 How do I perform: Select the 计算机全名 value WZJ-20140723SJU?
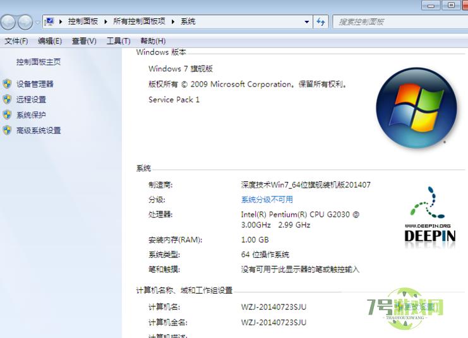(273, 322)
